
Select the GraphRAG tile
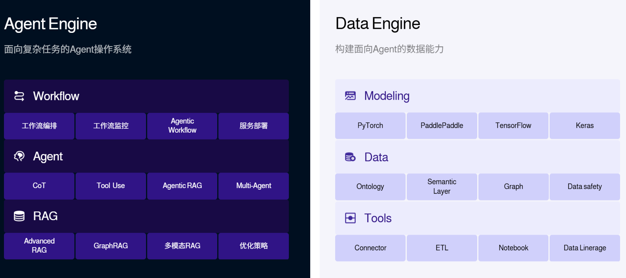click(x=111, y=246)
